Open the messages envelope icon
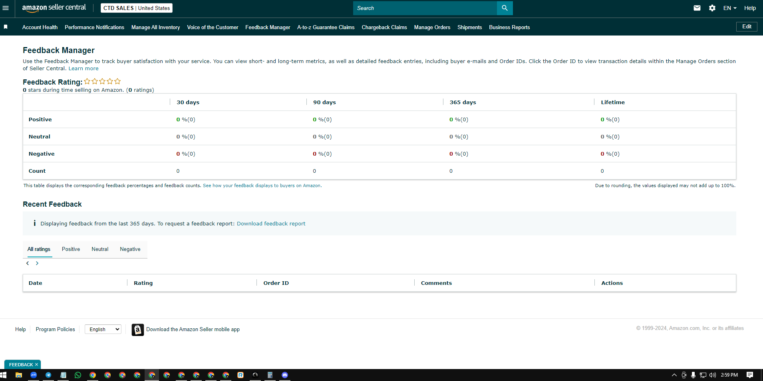Image resolution: width=763 pixels, height=381 pixels. pyautogui.click(x=697, y=8)
